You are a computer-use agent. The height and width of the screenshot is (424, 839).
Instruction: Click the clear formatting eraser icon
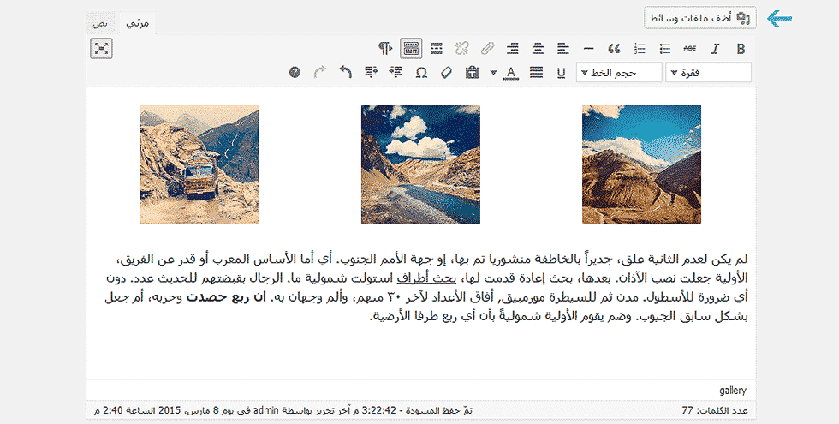445,72
